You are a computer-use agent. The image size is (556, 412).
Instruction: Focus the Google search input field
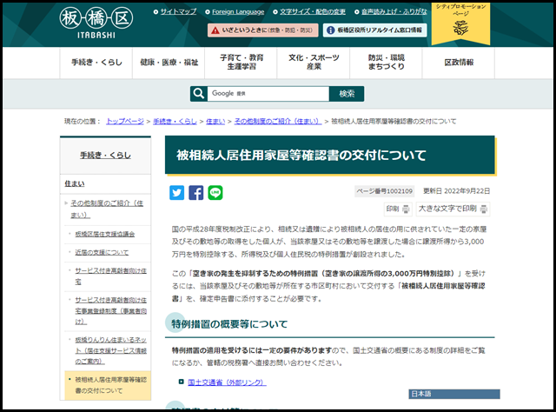coord(268,94)
